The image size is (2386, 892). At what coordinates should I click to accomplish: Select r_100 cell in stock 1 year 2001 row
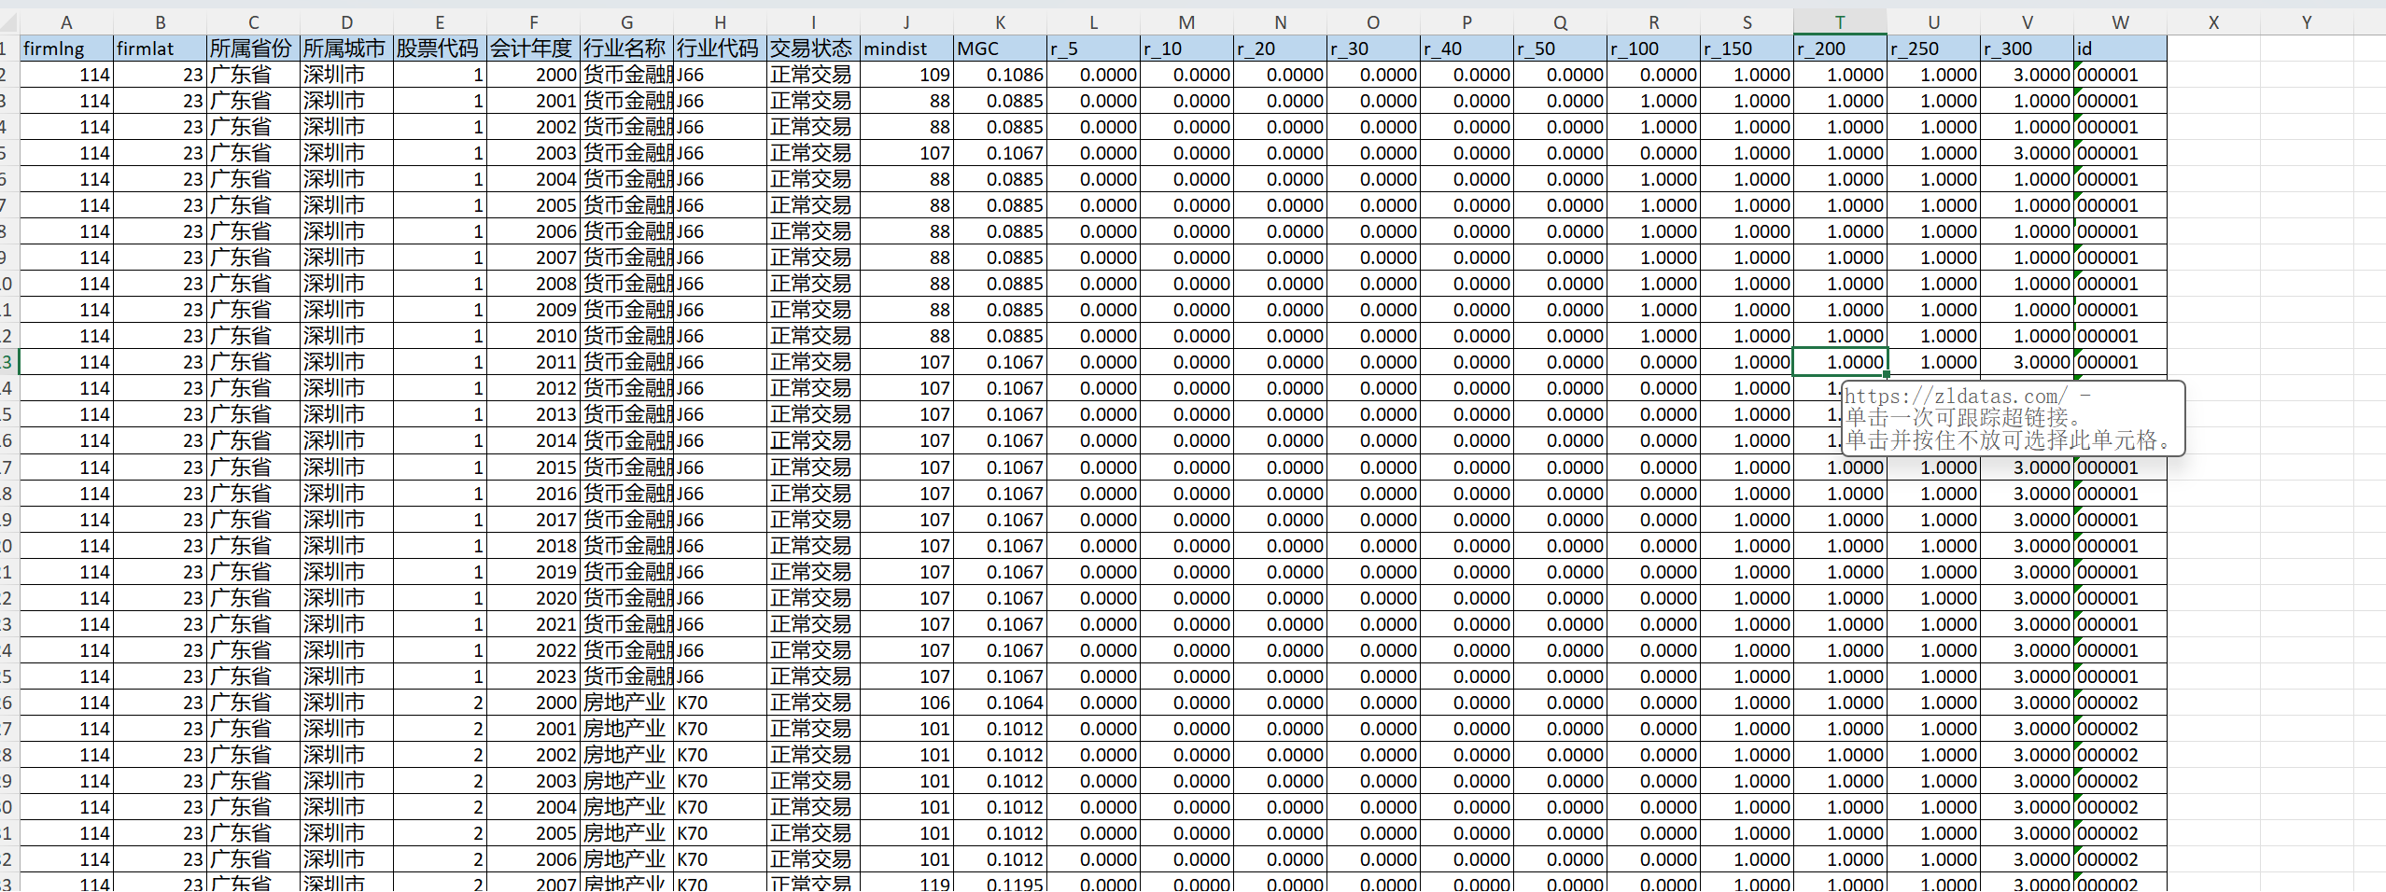coord(1653,101)
